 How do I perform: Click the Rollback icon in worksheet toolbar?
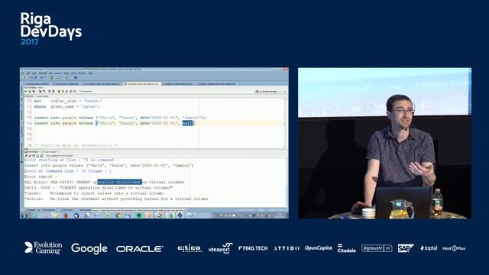click(53, 92)
